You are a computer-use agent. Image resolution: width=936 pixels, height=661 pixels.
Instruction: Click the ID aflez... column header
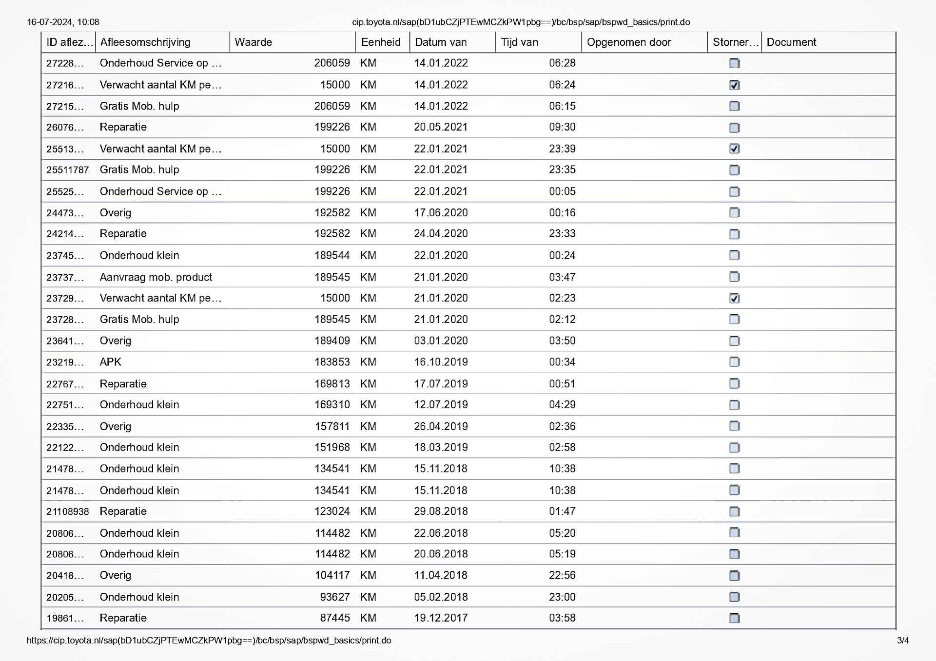69,42
